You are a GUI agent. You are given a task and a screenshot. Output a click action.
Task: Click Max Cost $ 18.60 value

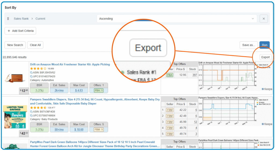pos(79,129)
